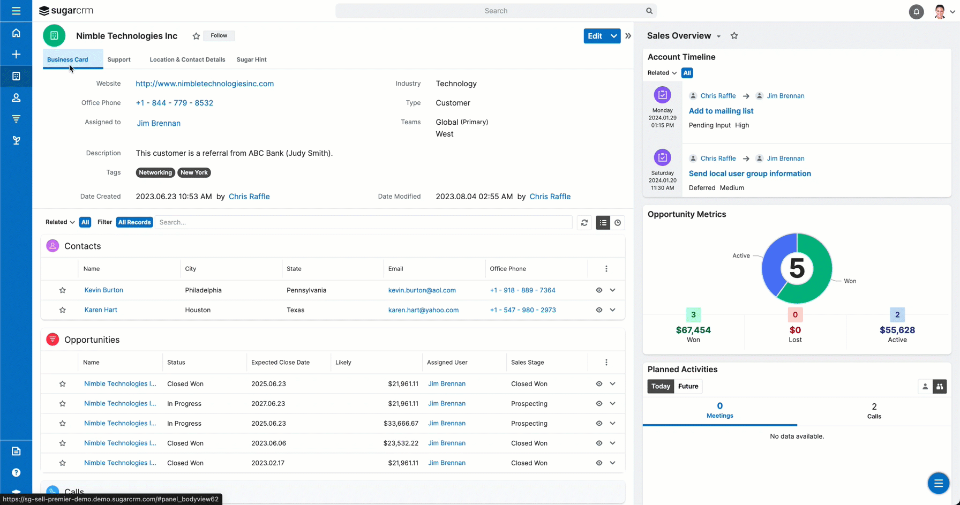Screen dimensions: 960x505
Task: Open the hamburger navigation menu
Action: (16, 11)
